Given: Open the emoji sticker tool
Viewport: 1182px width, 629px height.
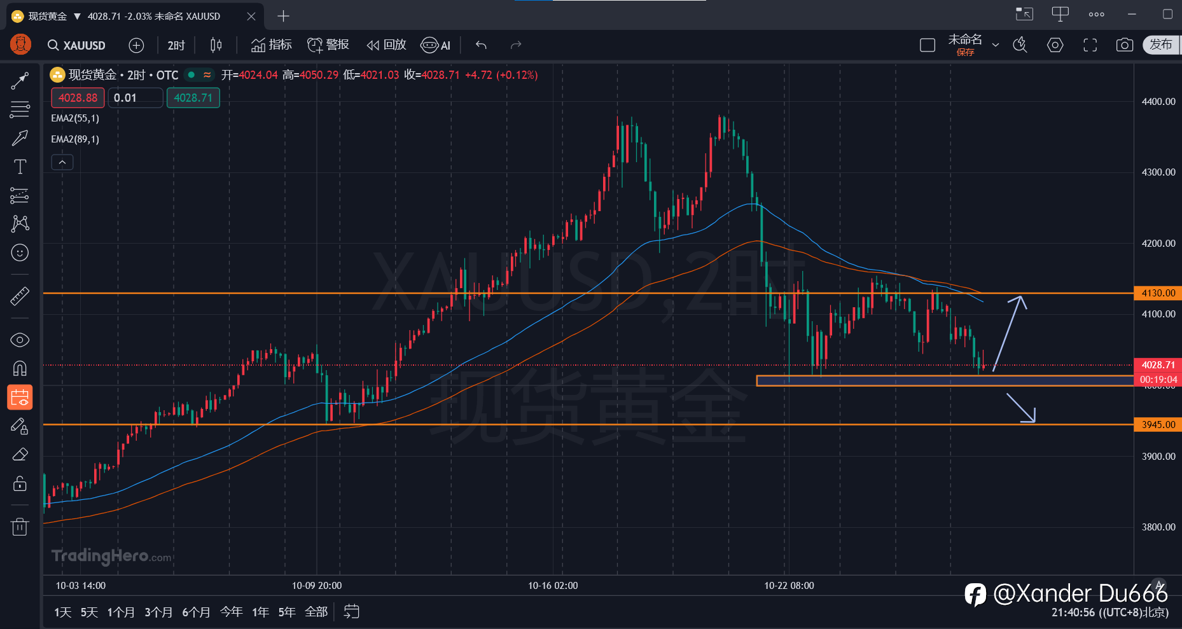Looking at the screenshot, I should pos(20,252).
